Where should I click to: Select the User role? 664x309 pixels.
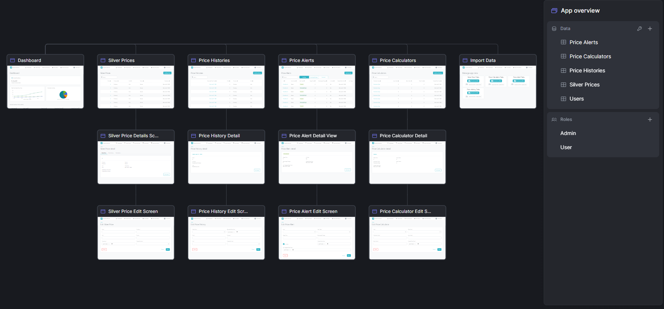566,147
